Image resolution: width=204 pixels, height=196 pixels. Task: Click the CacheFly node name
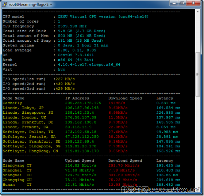click(12, 103)
